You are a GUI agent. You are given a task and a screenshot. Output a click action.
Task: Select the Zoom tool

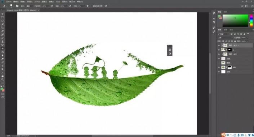(x=3, y=80)
